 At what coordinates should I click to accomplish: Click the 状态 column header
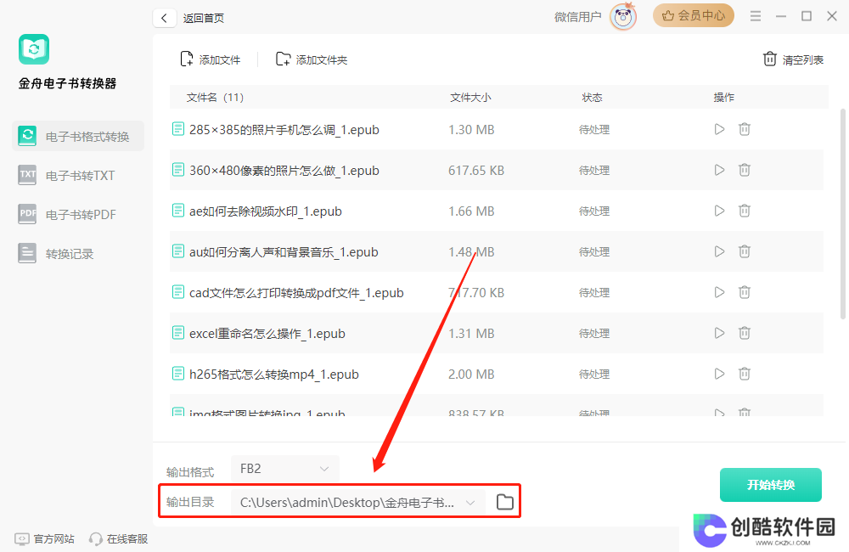point(592,98)
